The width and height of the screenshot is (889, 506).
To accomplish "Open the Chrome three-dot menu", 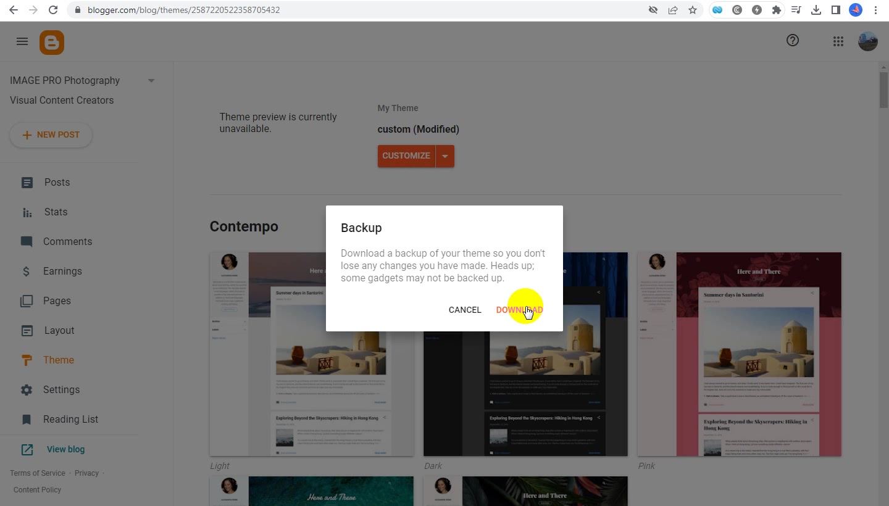I will (x=876, y=10).
